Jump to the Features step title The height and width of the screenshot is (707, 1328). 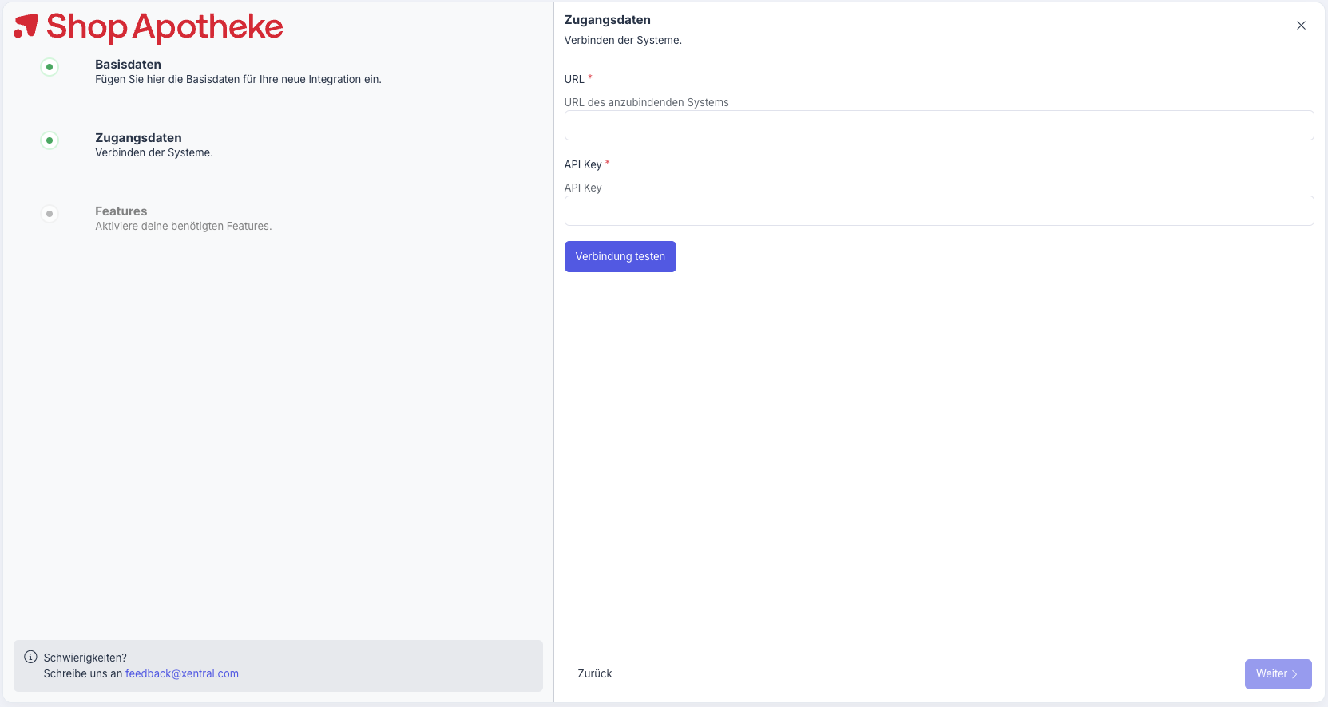pyautogui.click(x=121, y=211)
